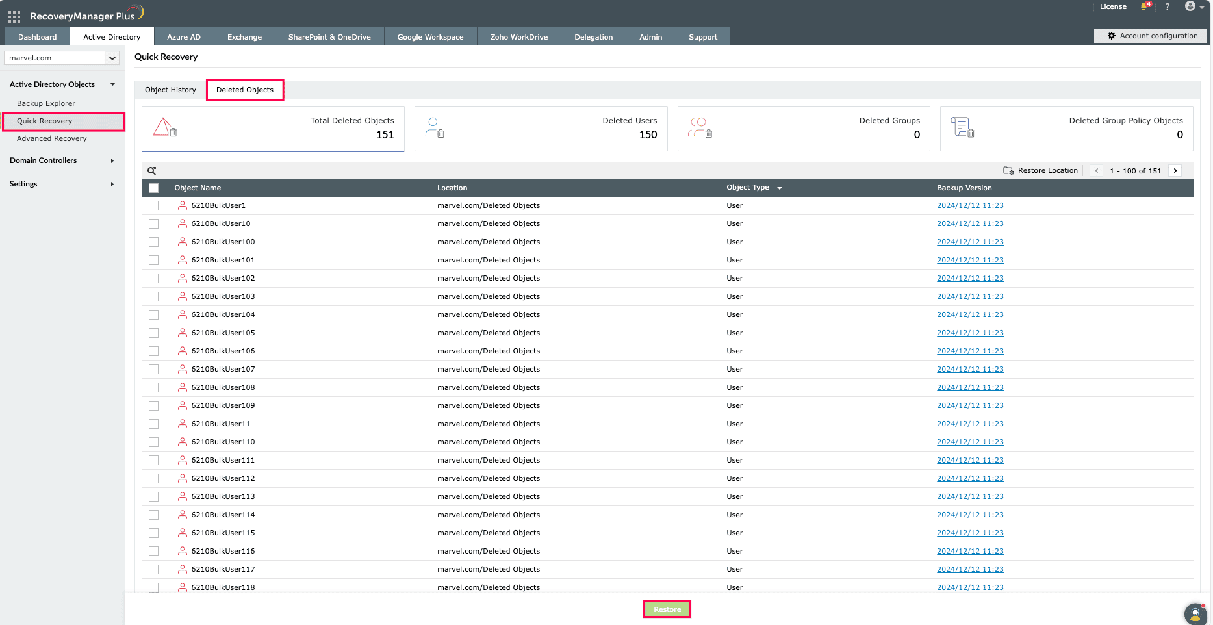Select the checkbox for 6210BulkUser118
Screen dimensions: 1213x625
[153, 587]
